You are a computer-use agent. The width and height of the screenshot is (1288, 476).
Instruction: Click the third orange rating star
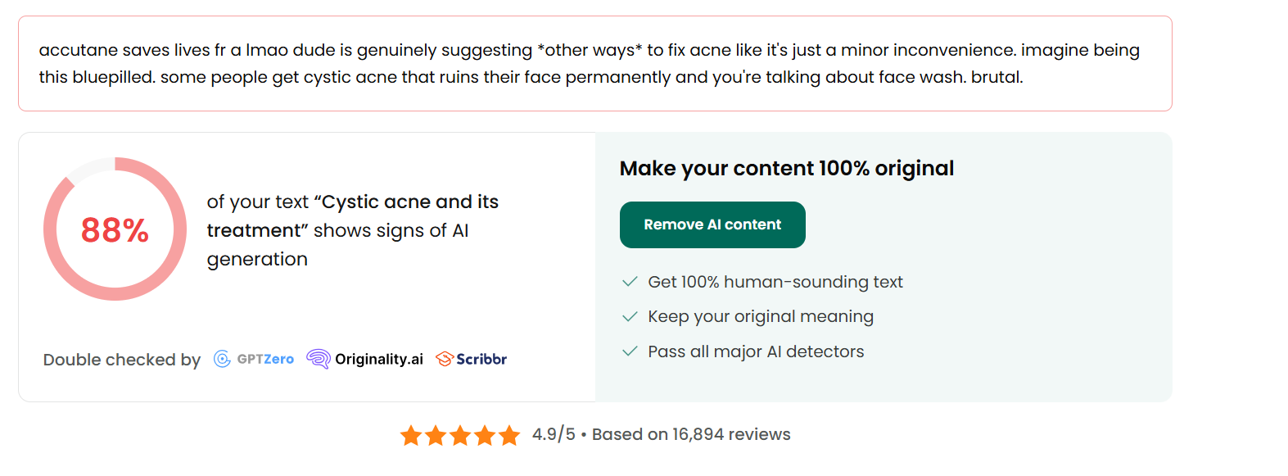click(460, 435)
